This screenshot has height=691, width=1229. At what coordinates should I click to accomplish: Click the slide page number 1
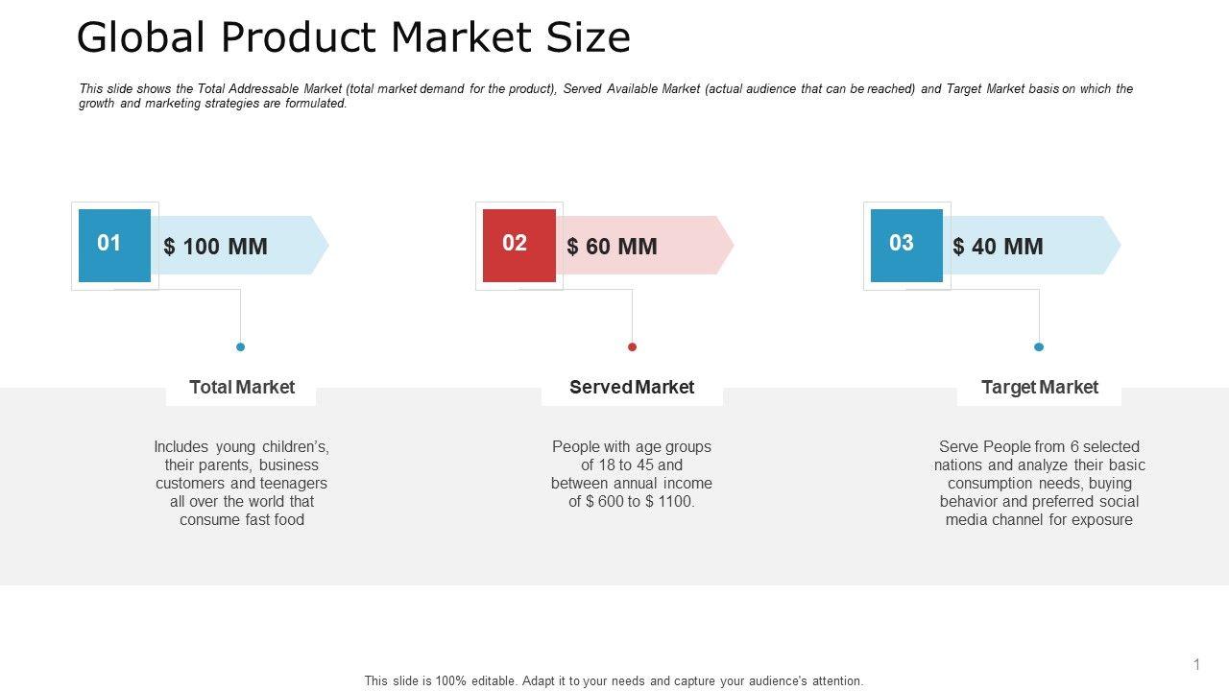[x=1196, y=664]
